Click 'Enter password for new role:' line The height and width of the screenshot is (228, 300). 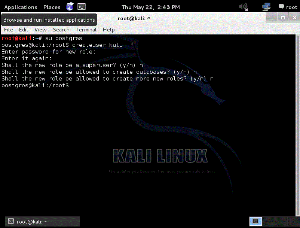point(48,52)
